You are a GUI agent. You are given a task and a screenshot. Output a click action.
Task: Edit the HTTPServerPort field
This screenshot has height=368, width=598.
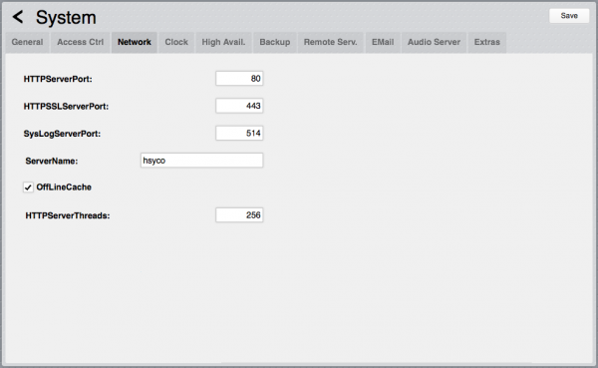point(239,79)
